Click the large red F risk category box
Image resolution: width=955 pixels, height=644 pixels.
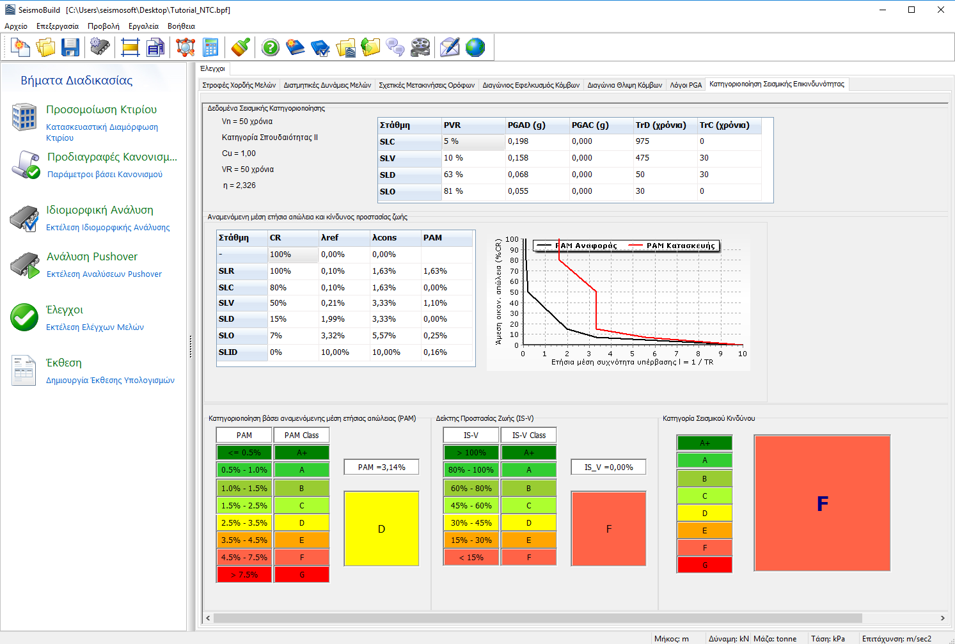click(822, 503)
